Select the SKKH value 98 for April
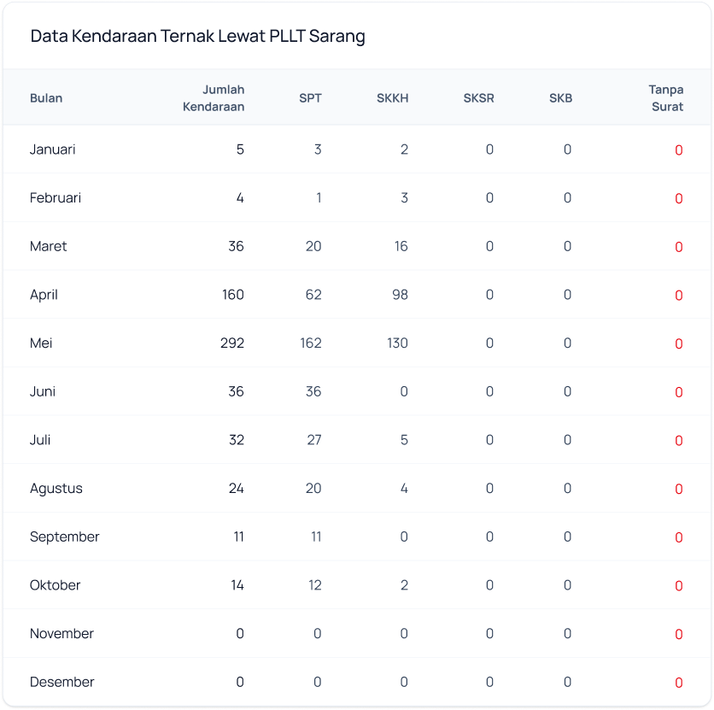 [x=397, y=295]
